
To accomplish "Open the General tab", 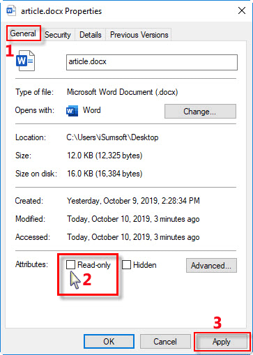I will (23, 33).
